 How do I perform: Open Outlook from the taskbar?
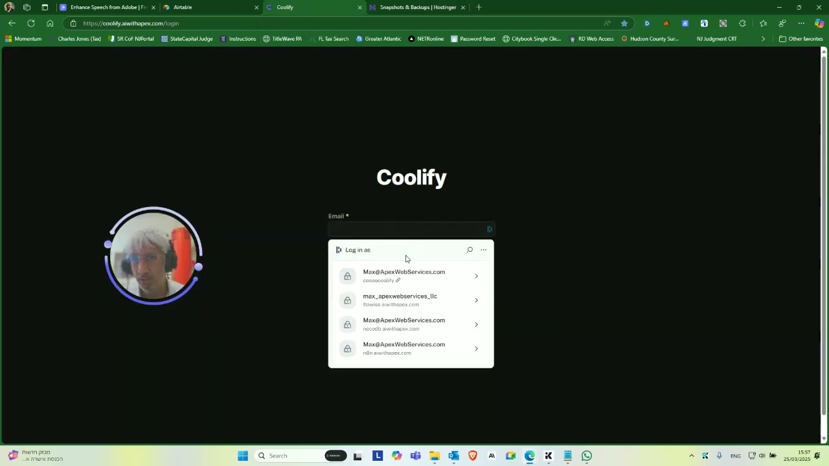[453, 456]
